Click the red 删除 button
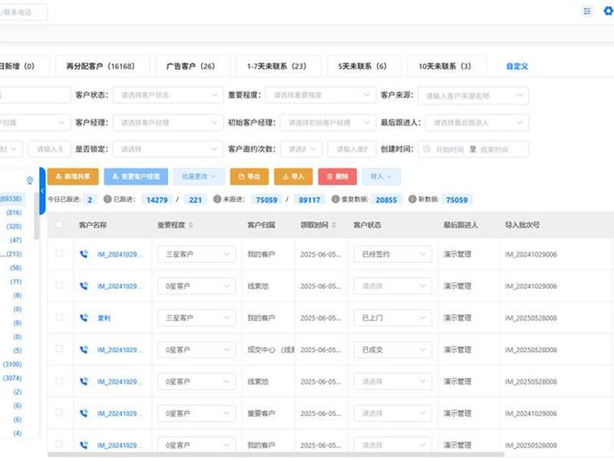614x461 pixels. tap(337, 177)
